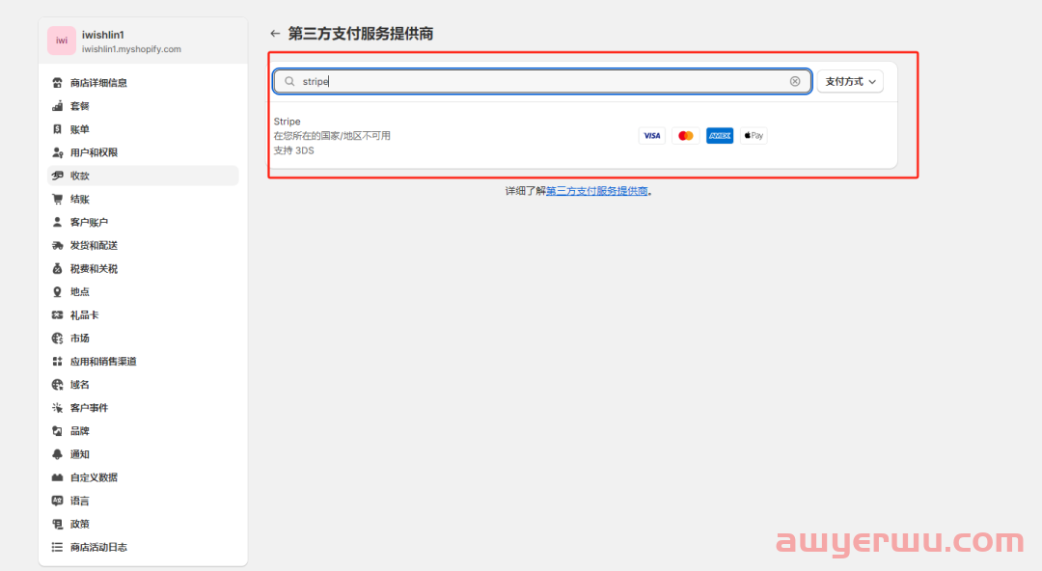Open 套餐 settings page
The height and width of the screenshot is (571, 1042).
(x=143, y=106)
